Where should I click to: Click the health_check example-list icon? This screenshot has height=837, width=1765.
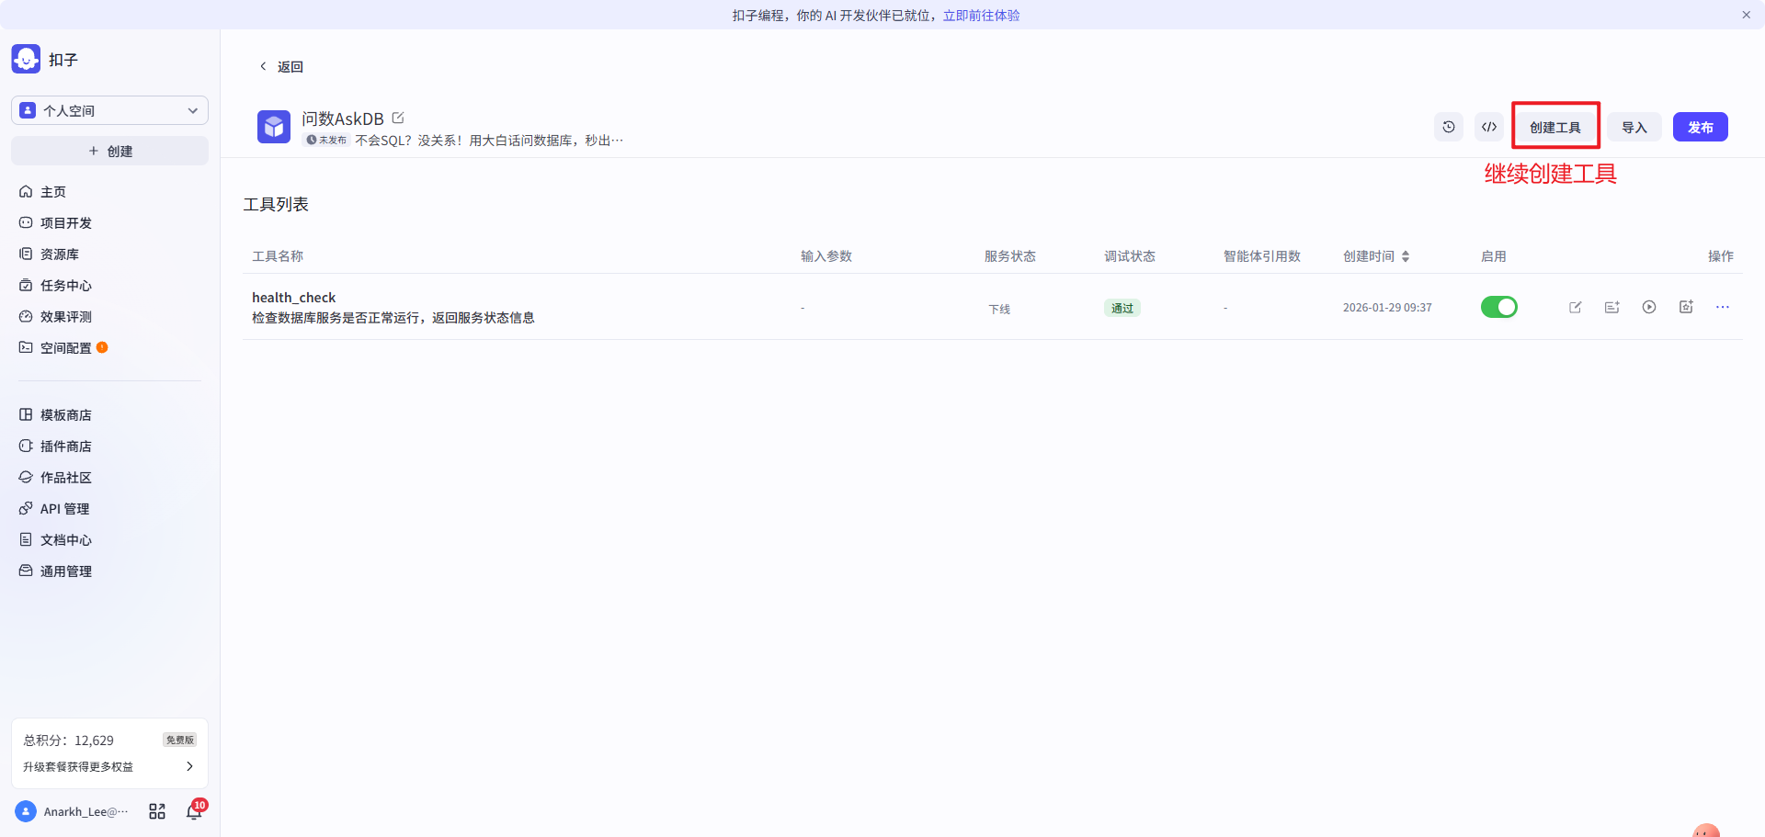coord(1612,307)
